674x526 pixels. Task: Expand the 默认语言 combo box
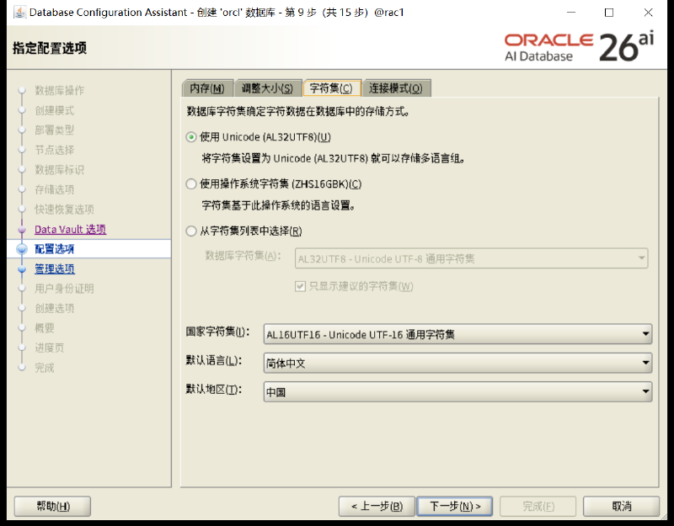457,364
